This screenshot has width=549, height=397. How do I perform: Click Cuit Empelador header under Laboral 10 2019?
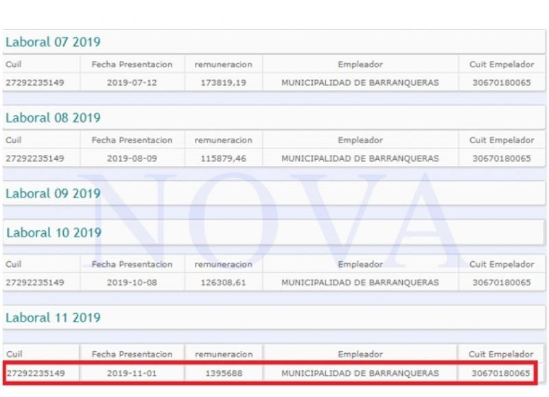[502, 264]
